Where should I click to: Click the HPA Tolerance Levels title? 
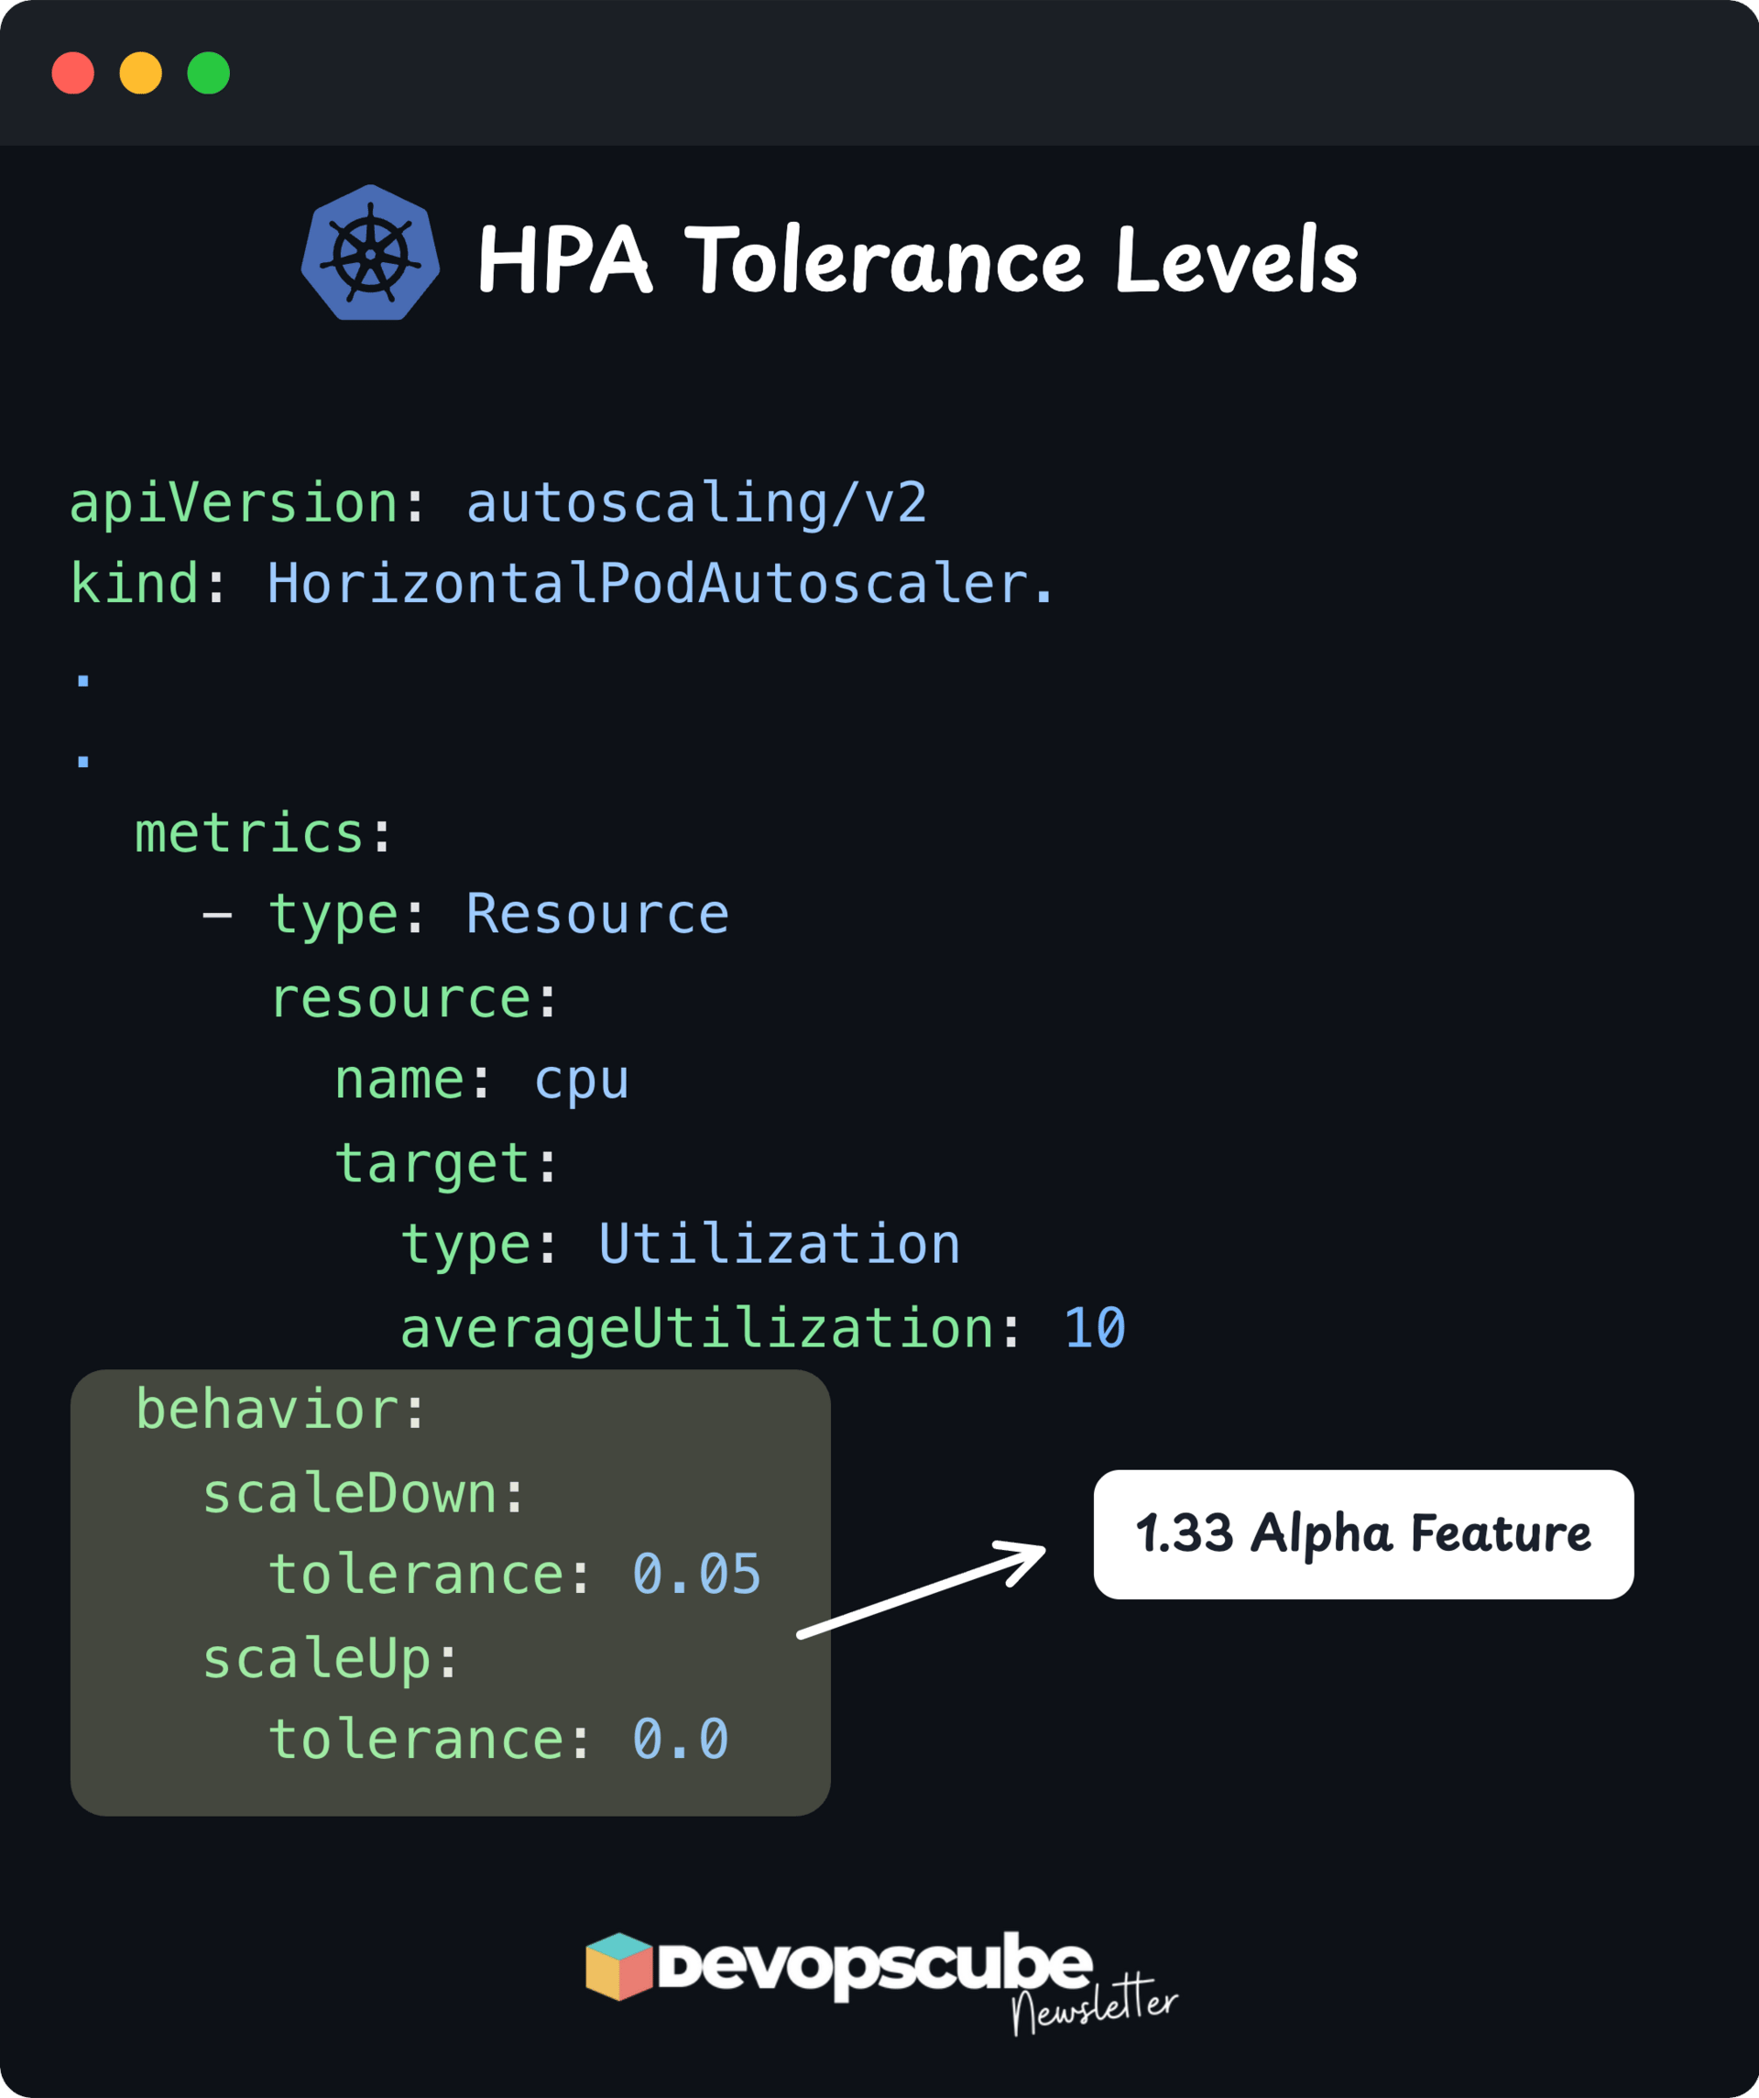pyautogui.click(x=917, y=259)
